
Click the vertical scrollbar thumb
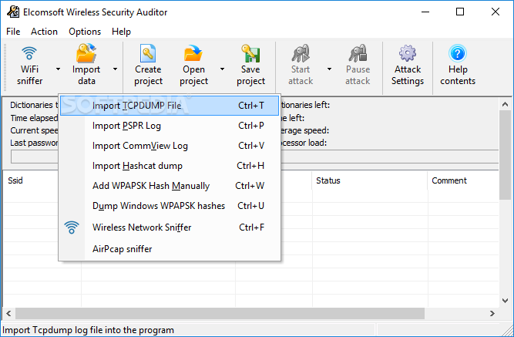pyautogui.click(x=506, y=154)
